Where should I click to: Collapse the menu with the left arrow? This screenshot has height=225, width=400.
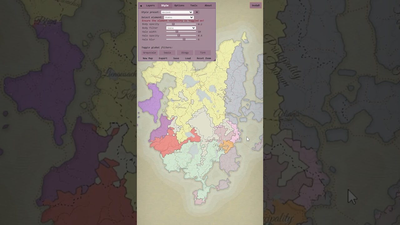[x=141, y=6]
